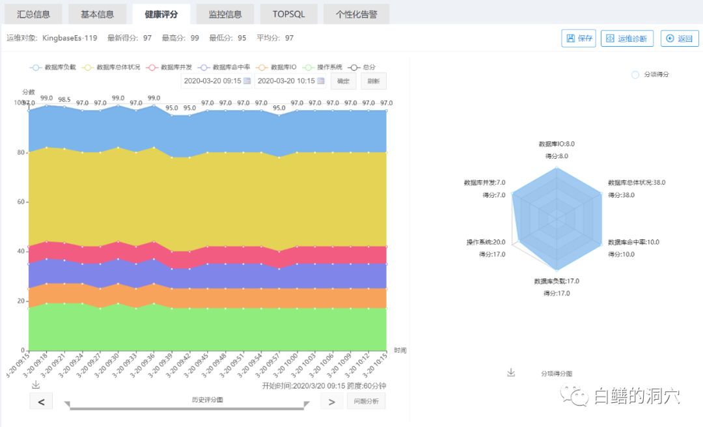The image size is (703, 427).
Task: Go to the previous time range with <
Action: tap(41, 402)
